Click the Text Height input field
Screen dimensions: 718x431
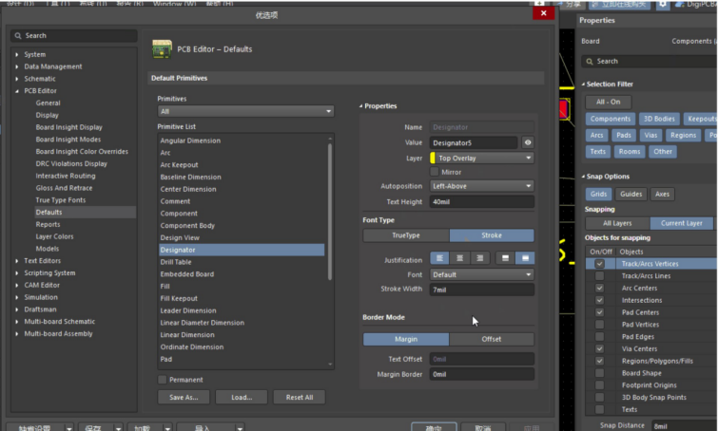pos(481,201)
